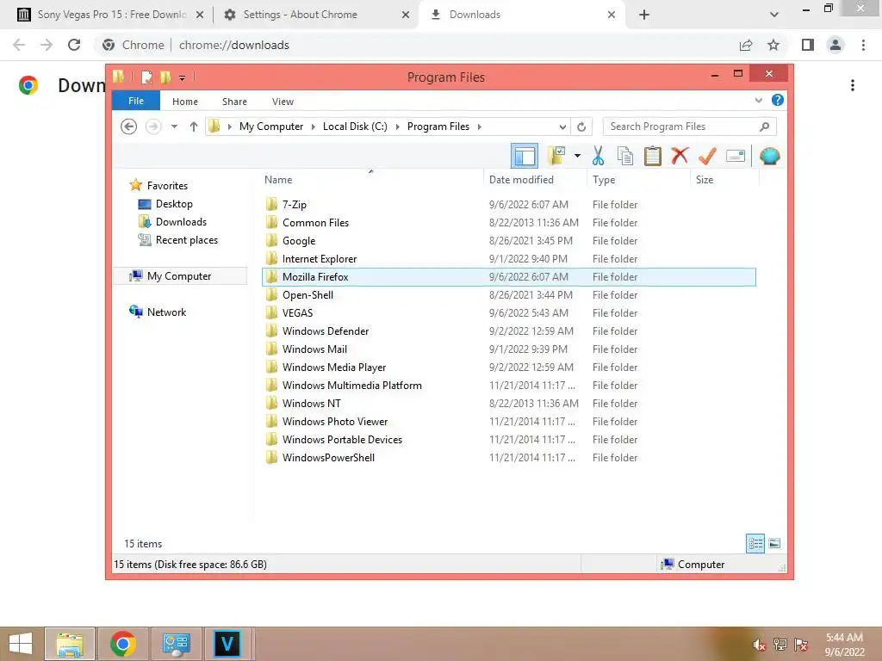The width and height of the screenshot is (882, 661).
Task: Click the red X Delete icon
Action: (x=680, y=156)
